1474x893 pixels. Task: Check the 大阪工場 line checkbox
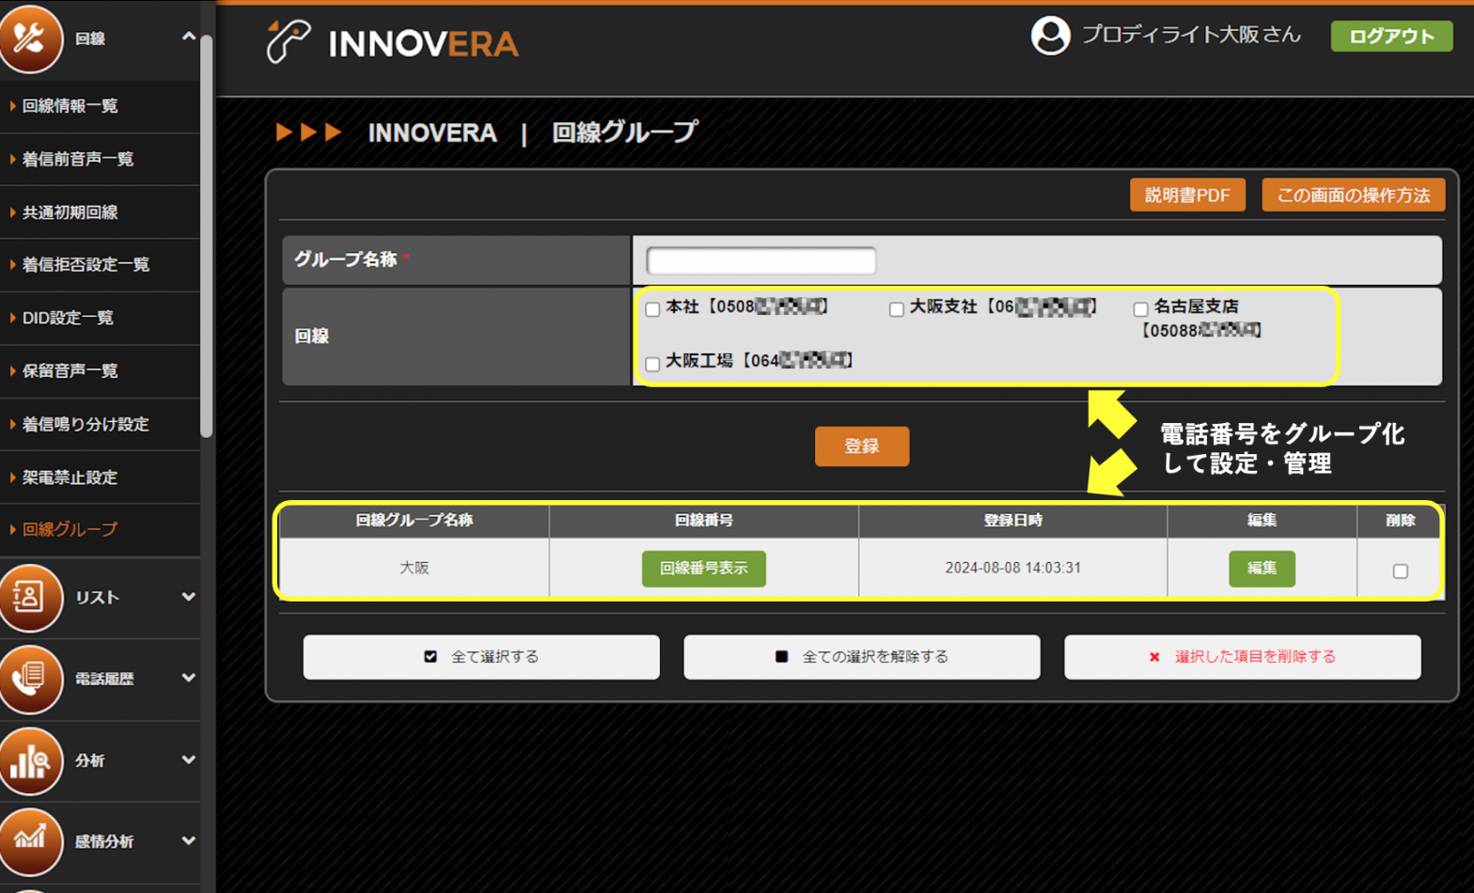(x=652, y=363)
